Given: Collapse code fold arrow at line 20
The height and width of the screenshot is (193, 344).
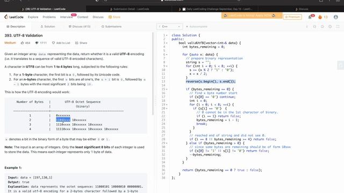Looking at the screenshot, I should (x=167, y=108).
